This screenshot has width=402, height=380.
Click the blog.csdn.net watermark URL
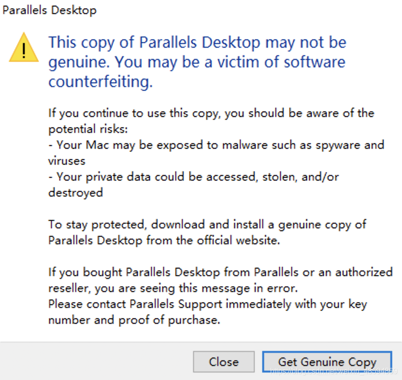[x=334, y=371]
